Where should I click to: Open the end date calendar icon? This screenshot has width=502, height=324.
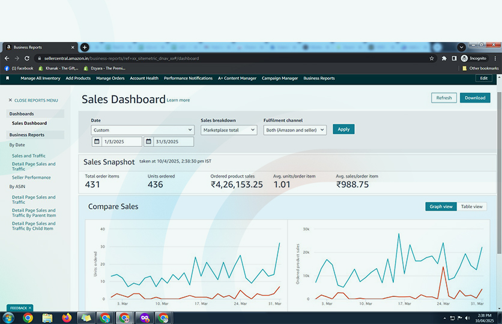pyautogui.click(x=148, y=142)
